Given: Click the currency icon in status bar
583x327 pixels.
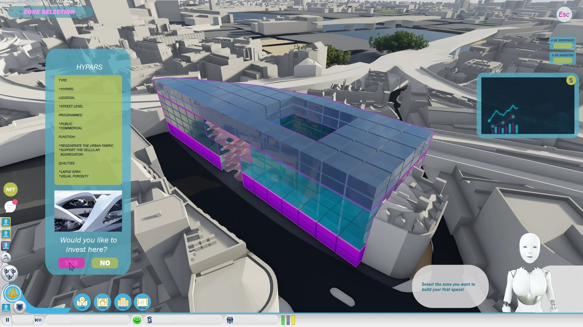Looking at the screenshot, I should [149, 320].
